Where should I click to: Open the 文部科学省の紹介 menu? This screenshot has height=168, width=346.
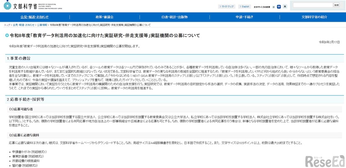tap(315, 17)
